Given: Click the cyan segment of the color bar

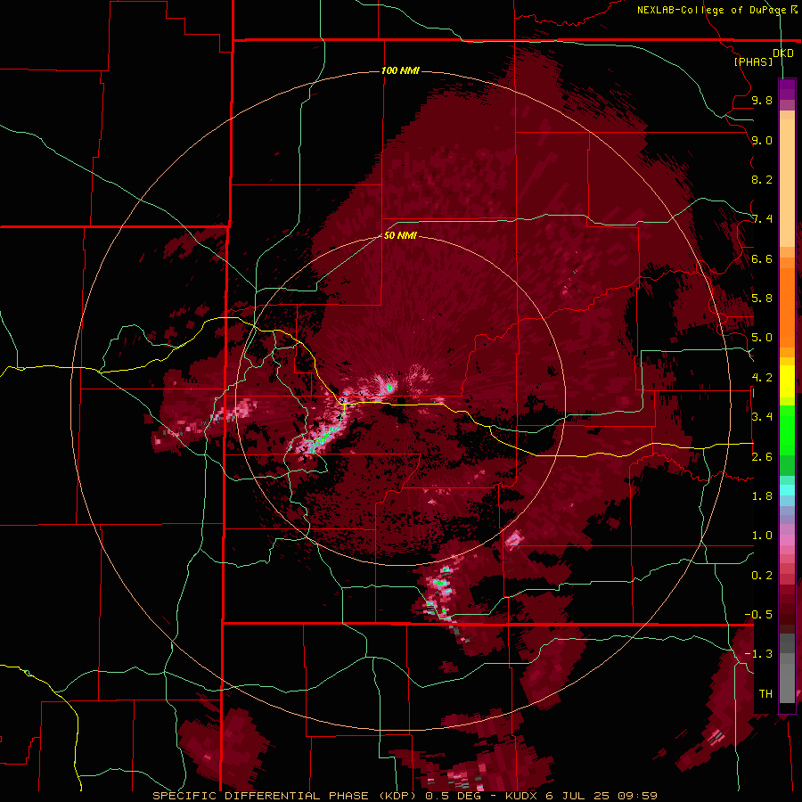Looking at the screenshot, I should 787,490.
